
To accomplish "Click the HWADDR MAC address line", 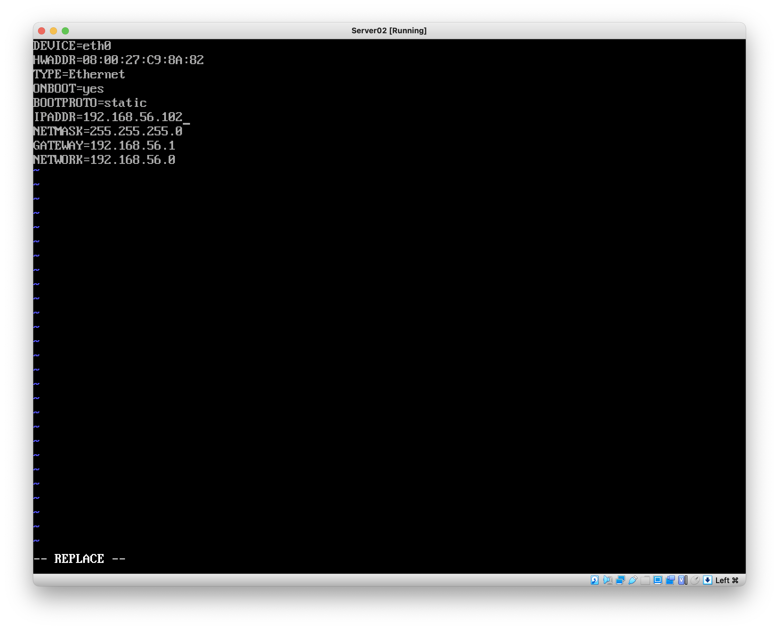I will 118,60.
